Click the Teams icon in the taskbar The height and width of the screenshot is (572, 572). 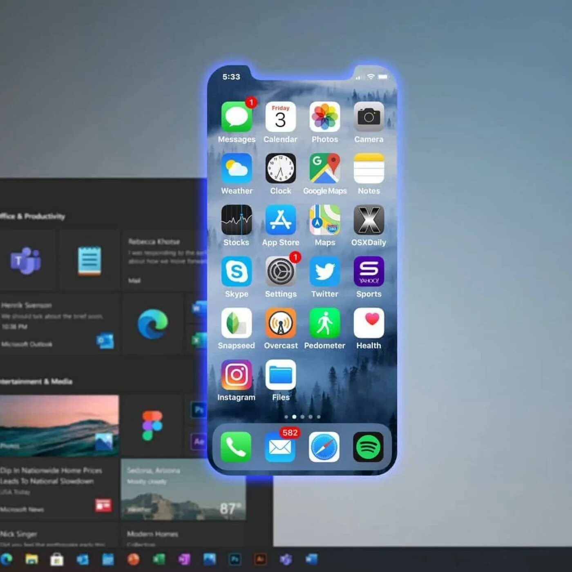[286, 559]
